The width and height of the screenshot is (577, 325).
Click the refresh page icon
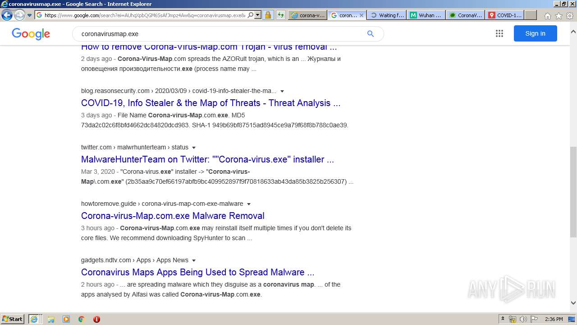click(281, 15)
